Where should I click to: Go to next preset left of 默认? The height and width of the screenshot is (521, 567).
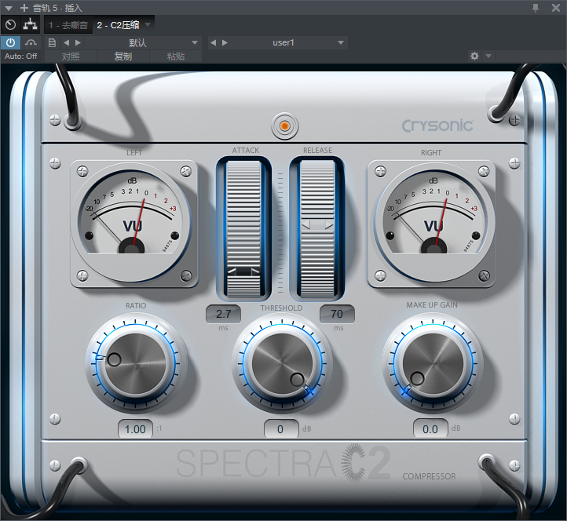[78, 42]
